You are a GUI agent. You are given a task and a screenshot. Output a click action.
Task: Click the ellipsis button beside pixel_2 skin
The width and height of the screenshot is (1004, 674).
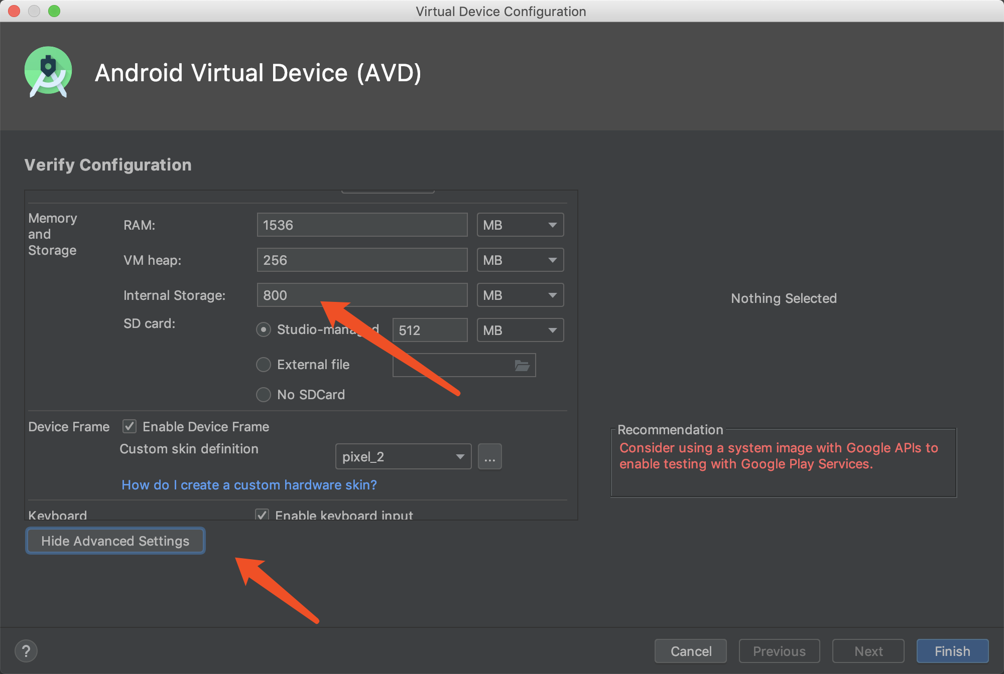pos(489,457)
